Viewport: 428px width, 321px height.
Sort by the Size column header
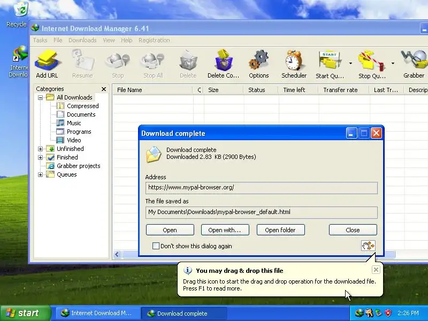[x=223, y=90]
